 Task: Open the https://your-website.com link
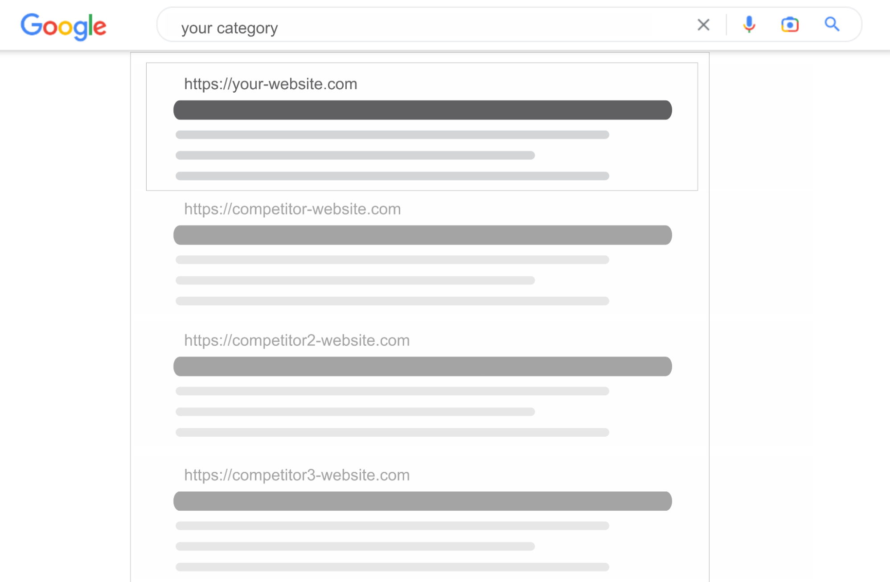pyautogui.click(x=271, y=84)
